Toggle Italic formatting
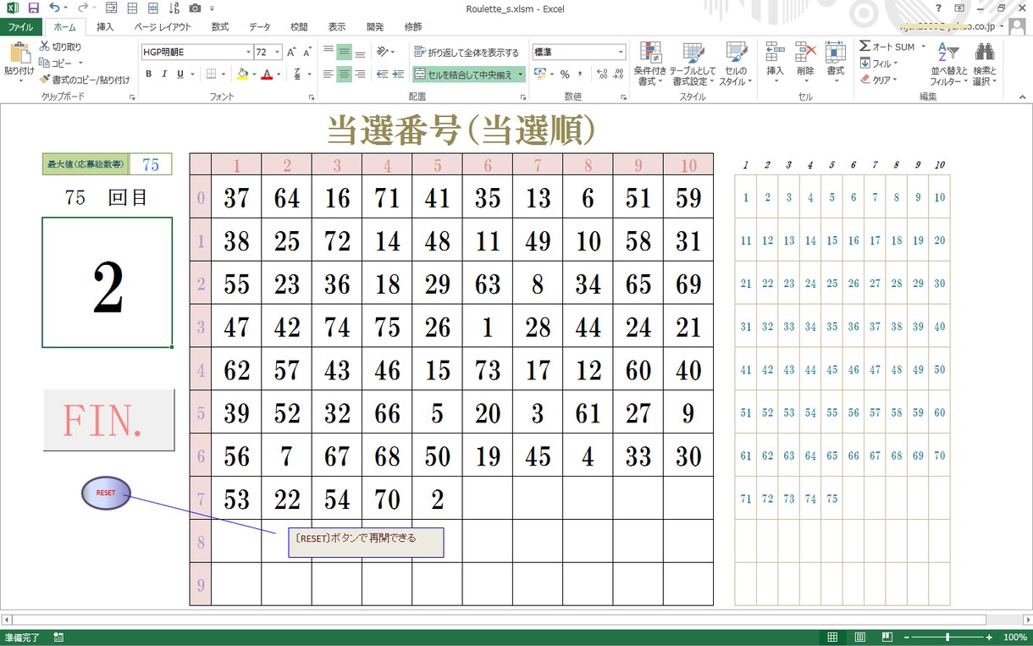 point(165,75)
